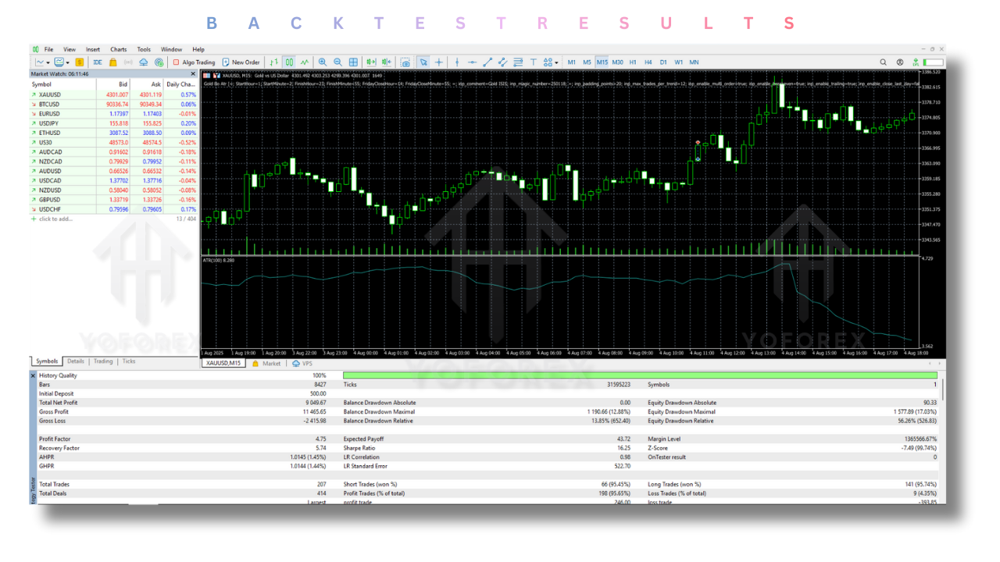This screenshot has width=1000, height=562.
Task: Click the New Order button
Action: click(241, 62)
